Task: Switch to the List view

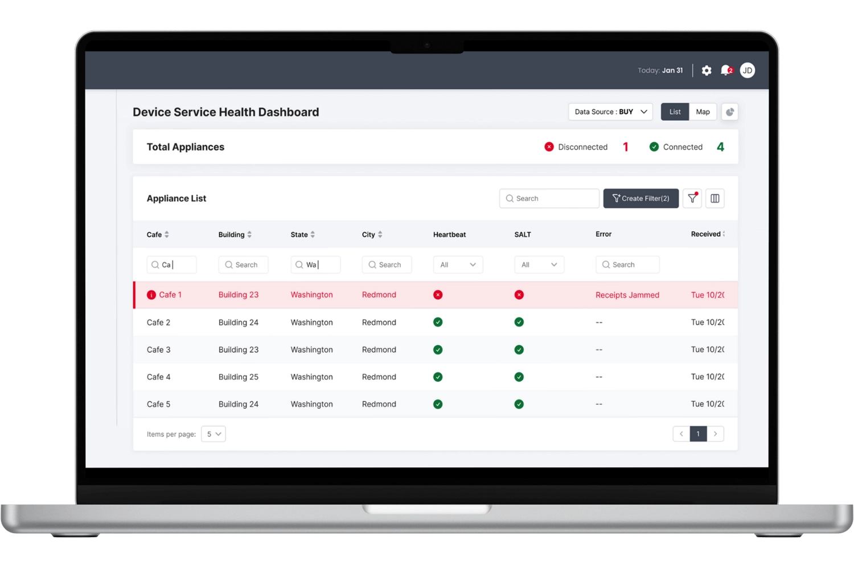Action: point(675,112)
